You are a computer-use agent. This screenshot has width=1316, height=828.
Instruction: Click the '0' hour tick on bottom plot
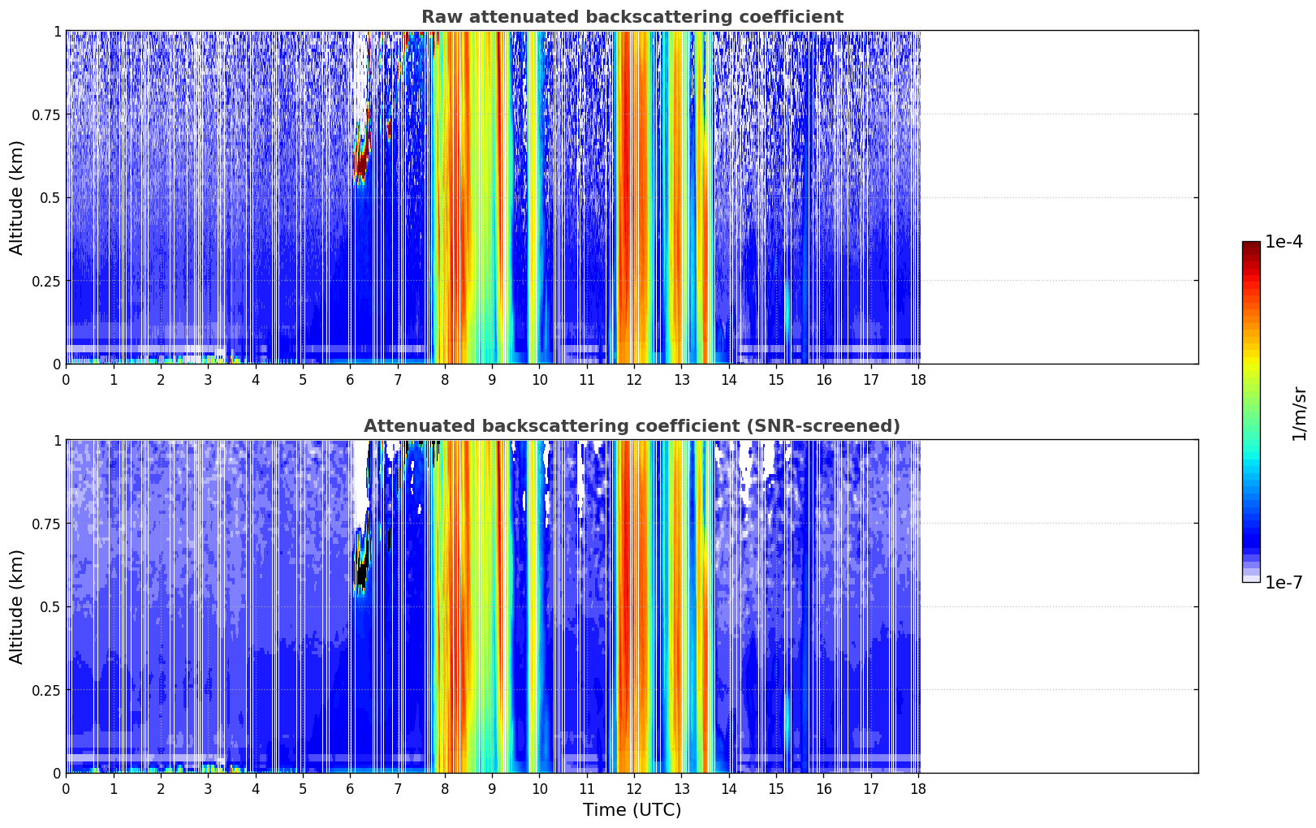click(x=66, y=788)
